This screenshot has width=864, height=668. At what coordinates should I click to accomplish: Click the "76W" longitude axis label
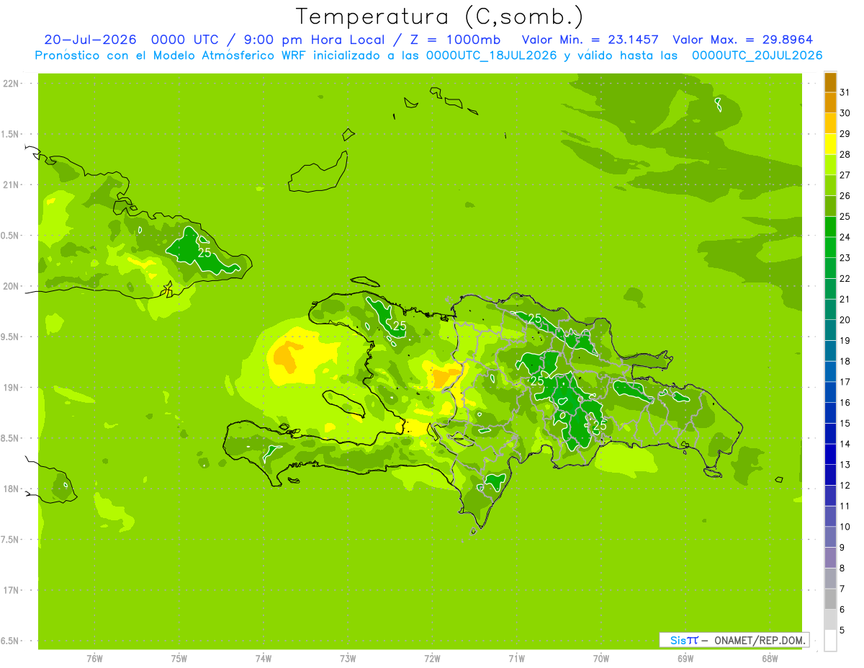(94, 659)
